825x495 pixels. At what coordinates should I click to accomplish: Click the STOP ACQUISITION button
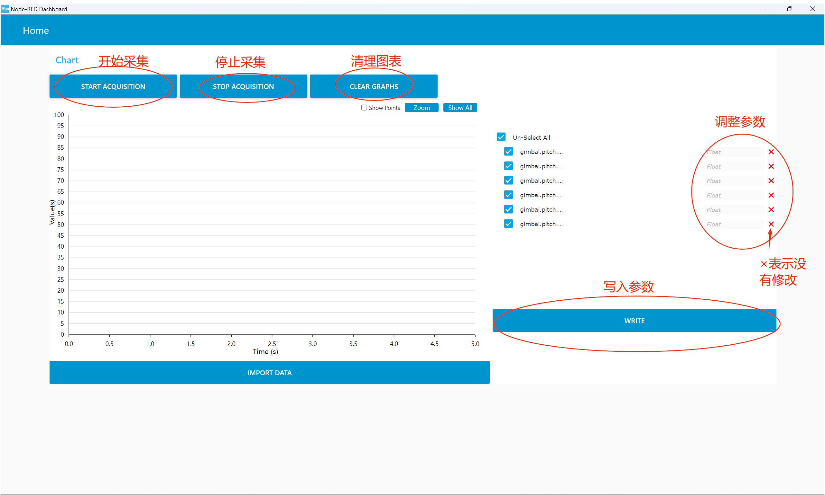pyautogui.click(x=243, y=86)
